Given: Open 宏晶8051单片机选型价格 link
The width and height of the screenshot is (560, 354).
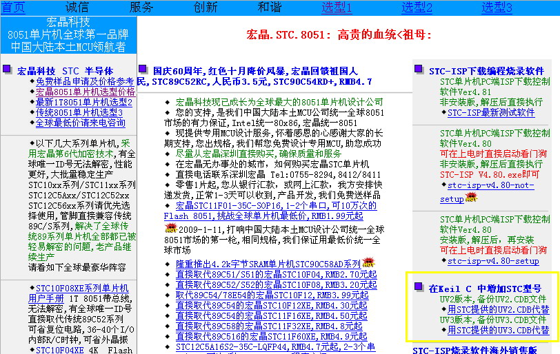Looking at the screenshot, I should point(86,92).
